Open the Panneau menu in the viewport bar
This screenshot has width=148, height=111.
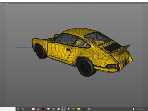6,3
